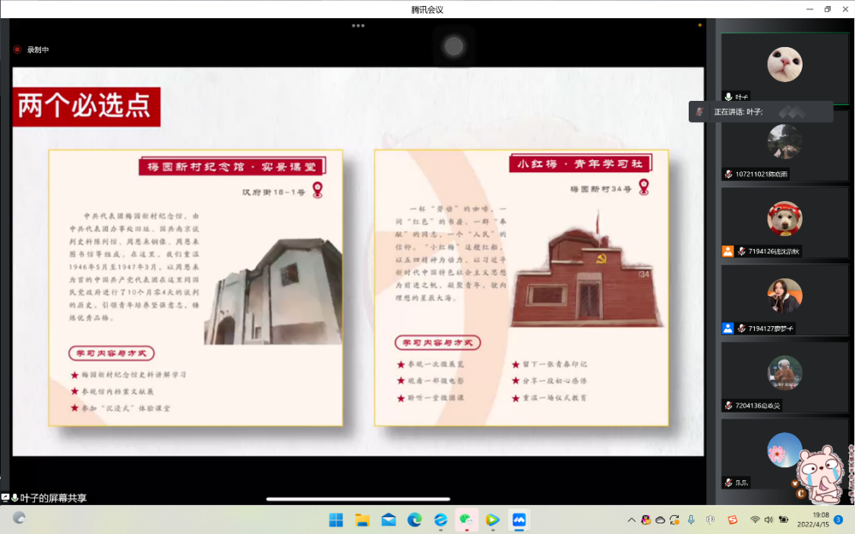
Task: Click the three-dot handle above the shared screen
Action: click(358, 26)
